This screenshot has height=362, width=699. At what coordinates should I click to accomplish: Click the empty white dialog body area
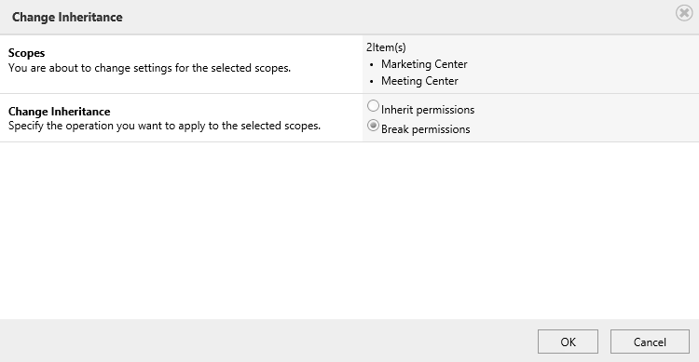point(349,231)
